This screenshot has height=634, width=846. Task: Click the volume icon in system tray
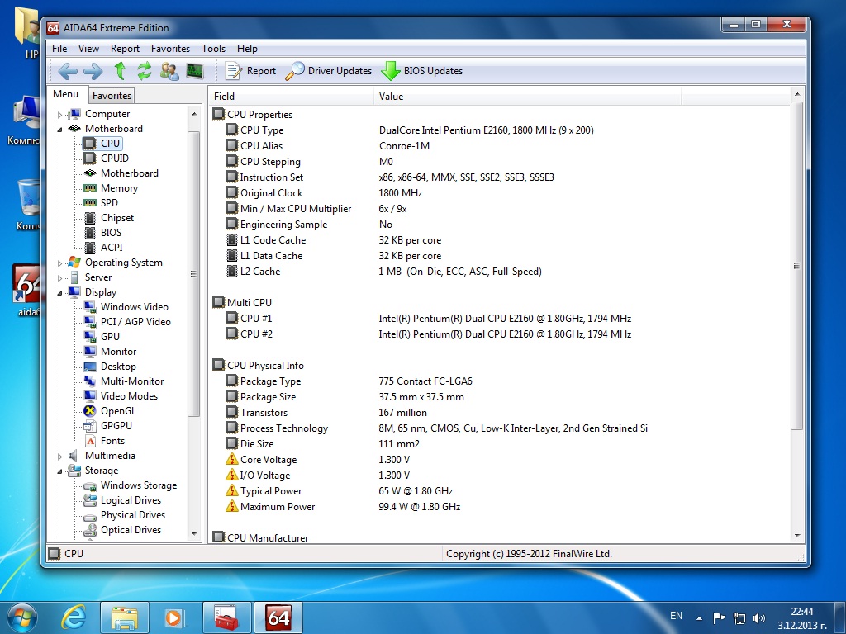(x=759, y=617)
